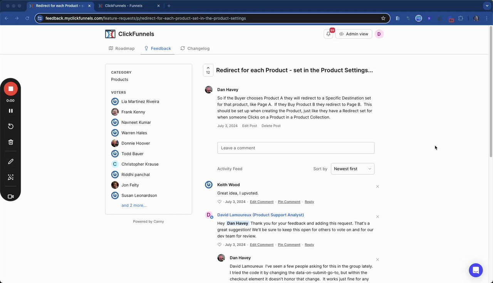Open the notifications bell
This screenshot has height=283, width=493.
[329, 34]
